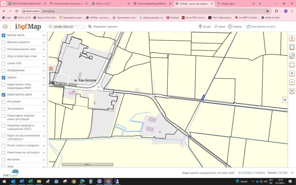Zoom out with the minus button
This screenshot has height=185, width=296.
click(x=292, y=82)
